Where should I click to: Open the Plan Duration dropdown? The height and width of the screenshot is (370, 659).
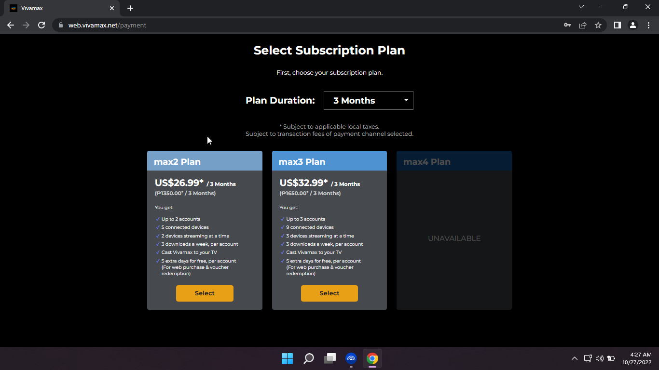[x=369, y=100]
